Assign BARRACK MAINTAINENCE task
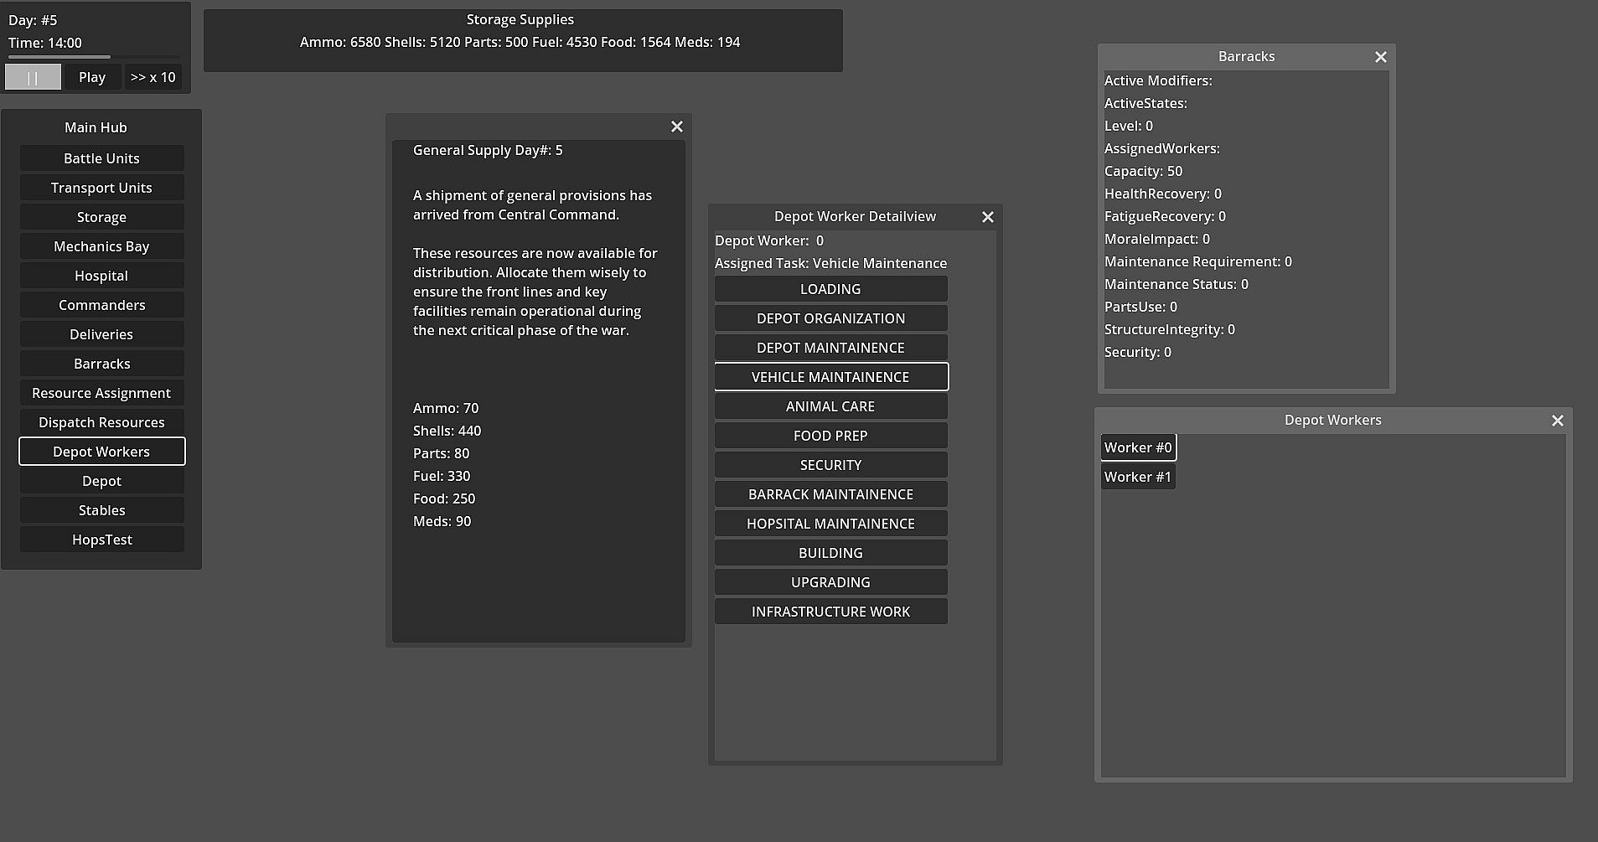1598x842 pixels. tap(830, 494)
